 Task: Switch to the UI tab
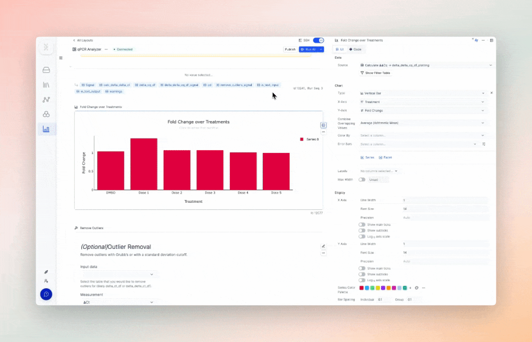click(x=340, y=49)
